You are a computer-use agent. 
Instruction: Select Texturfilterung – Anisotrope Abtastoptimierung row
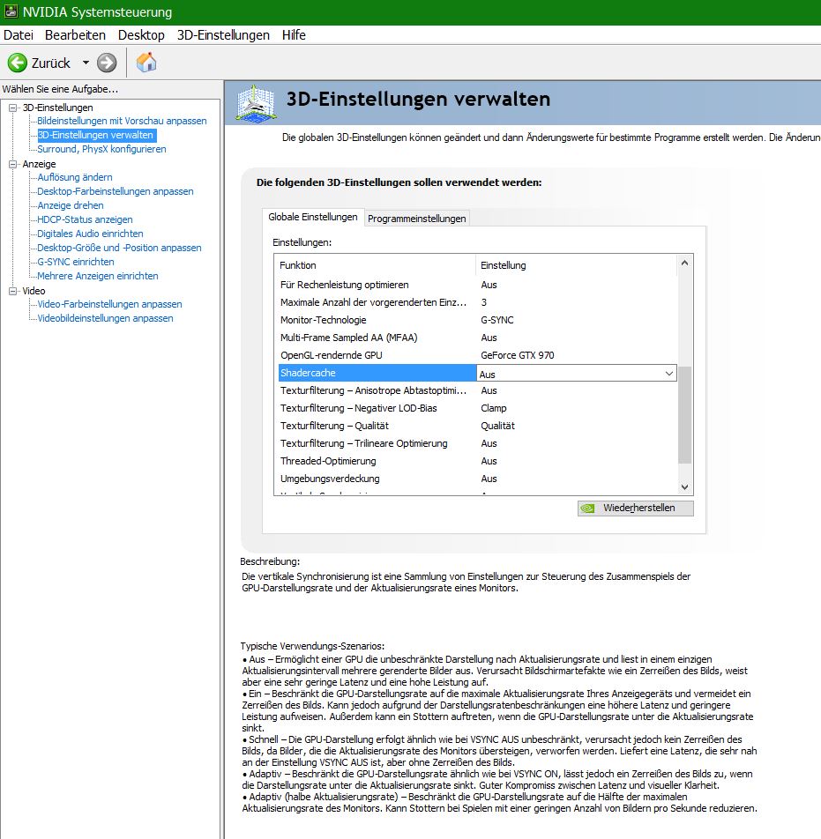tap(477, 390)
